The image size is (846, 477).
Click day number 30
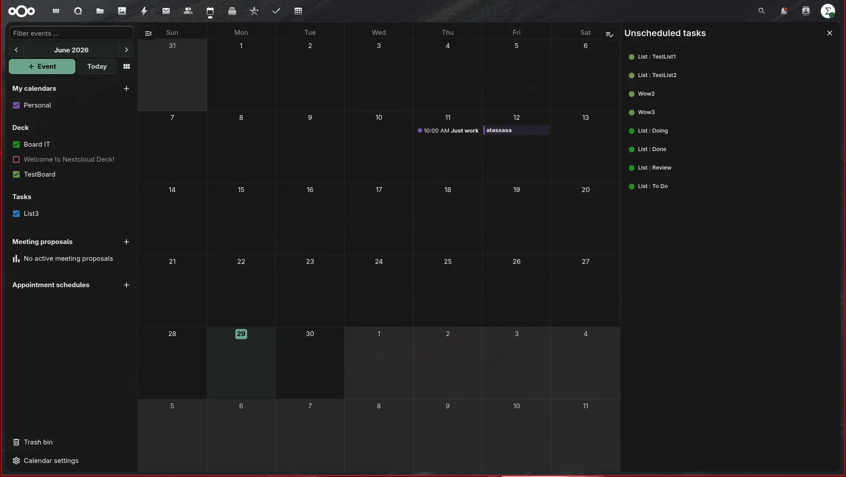[x=310, y=334]
